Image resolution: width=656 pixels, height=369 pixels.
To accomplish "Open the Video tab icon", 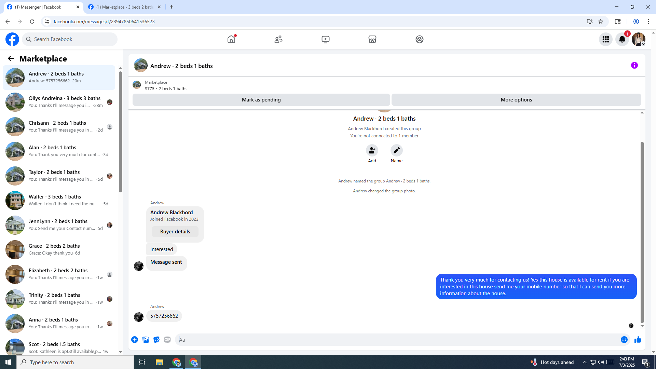I will click(x=326, y=39).
